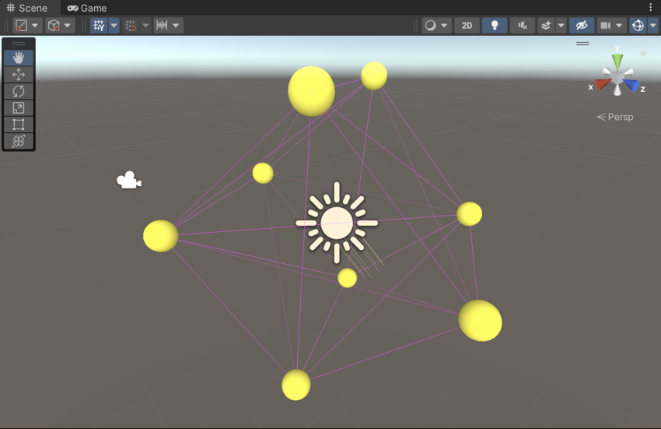Expand the gizmos dropdown arrow
Image resolution: width=661 pixels, height=429 pixels.
652,26
